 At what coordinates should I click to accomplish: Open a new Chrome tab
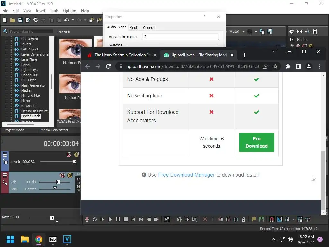coord(244,55)
